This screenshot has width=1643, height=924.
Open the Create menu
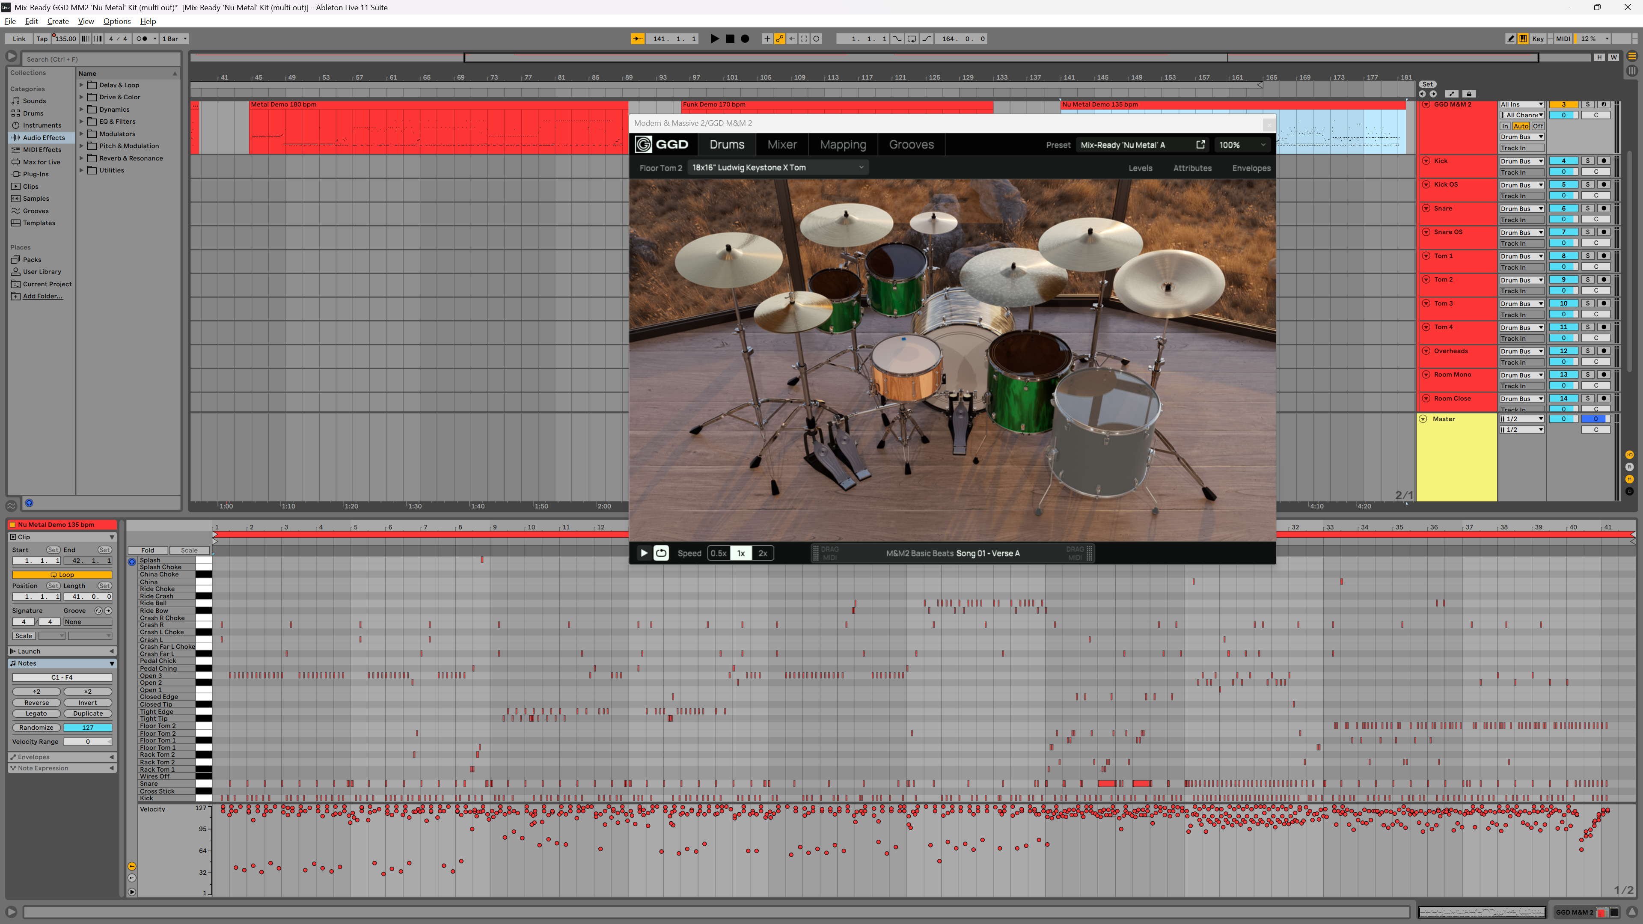coord(57,21)
